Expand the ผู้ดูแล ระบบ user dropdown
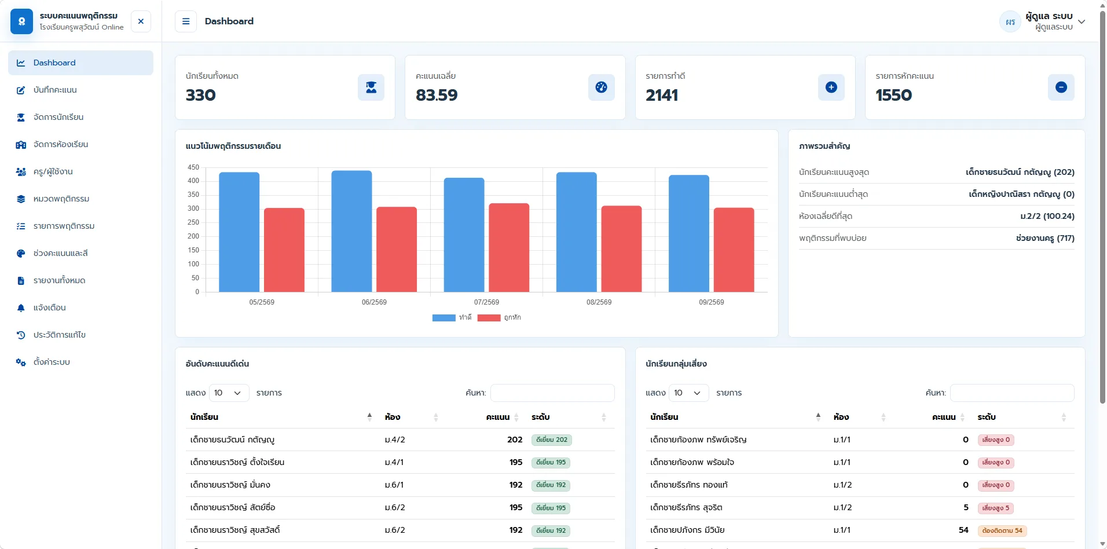The height and width of the screenshot is (549, 1107). [1081, 21]
